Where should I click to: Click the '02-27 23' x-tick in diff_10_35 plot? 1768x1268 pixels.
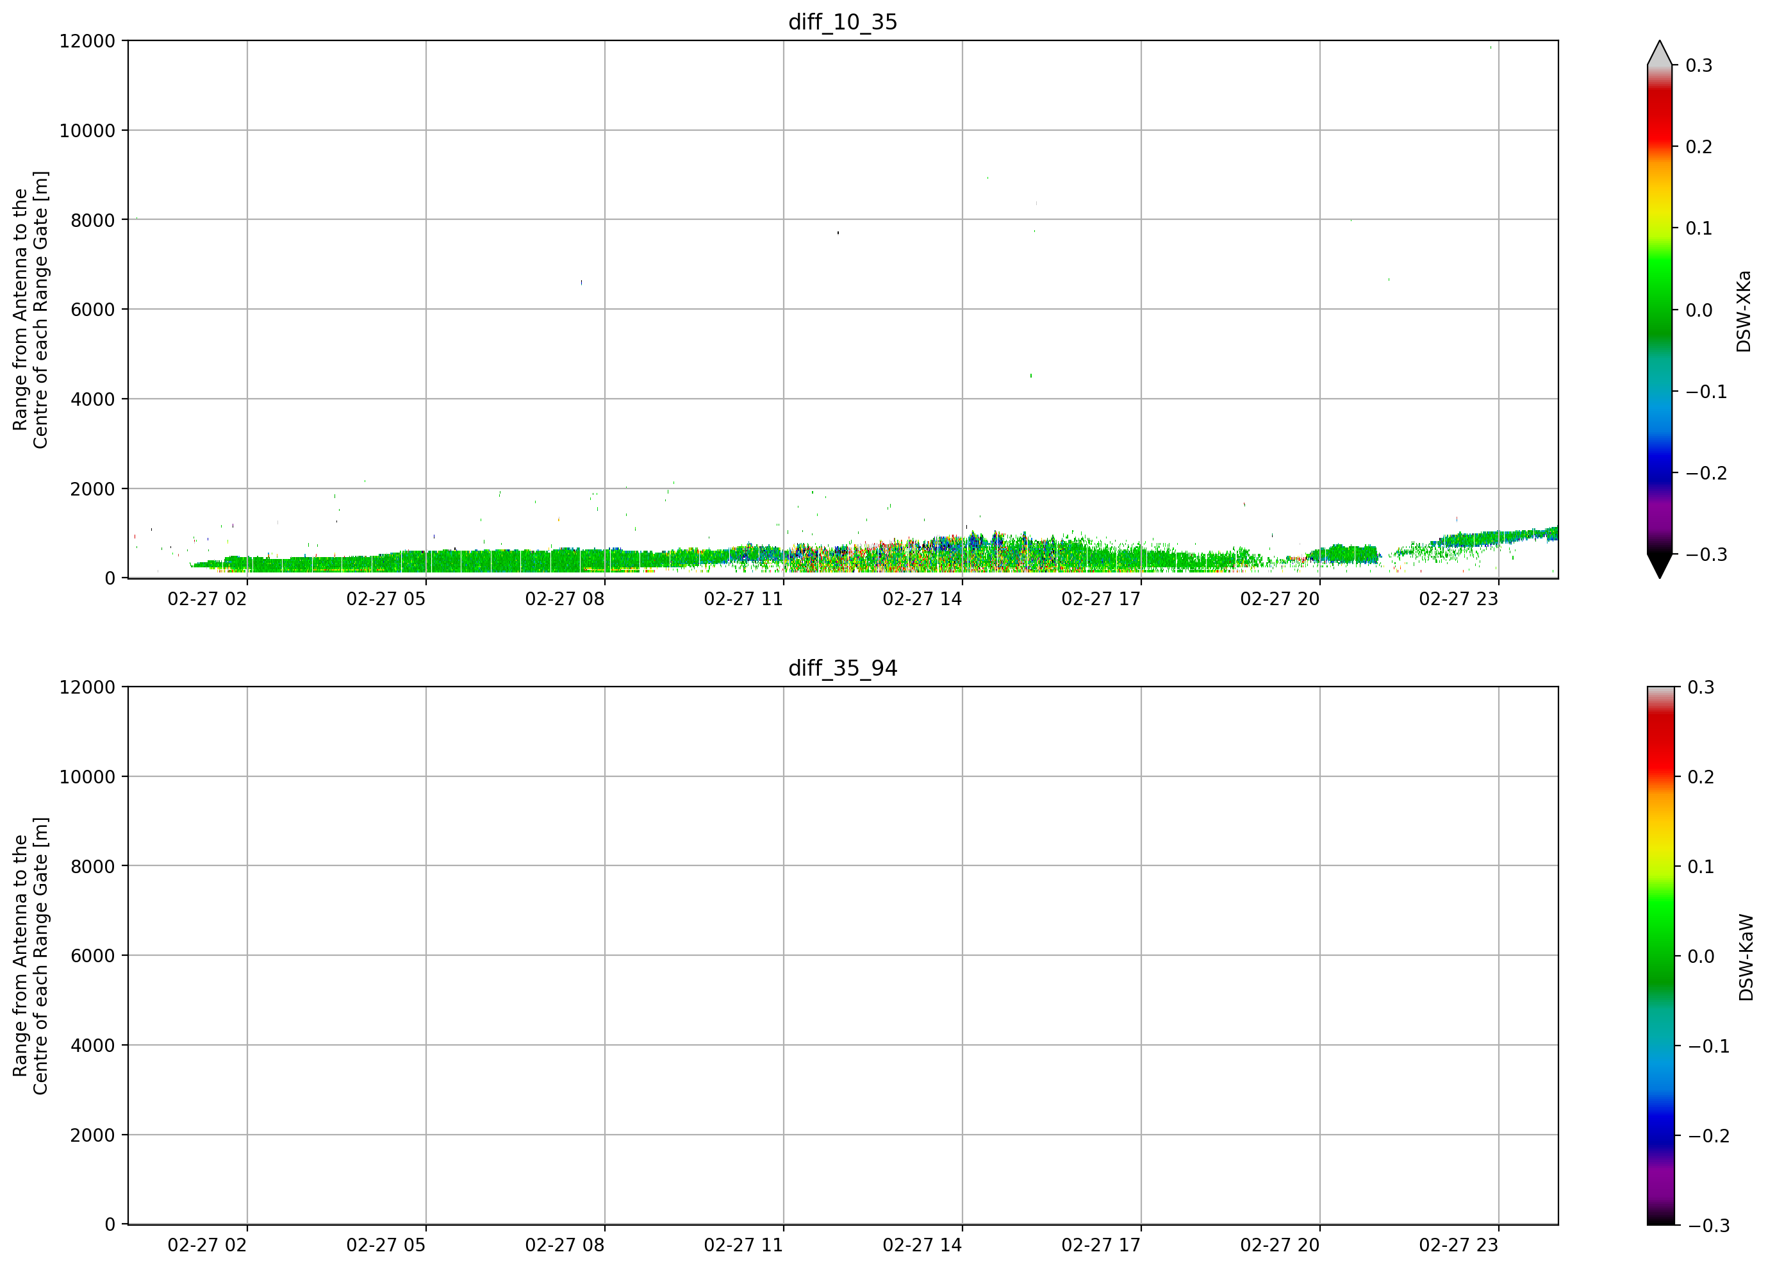coord(1458,599)
